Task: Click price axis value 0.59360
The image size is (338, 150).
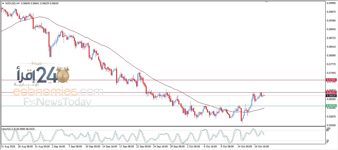Action: click(x=331, y=21)
